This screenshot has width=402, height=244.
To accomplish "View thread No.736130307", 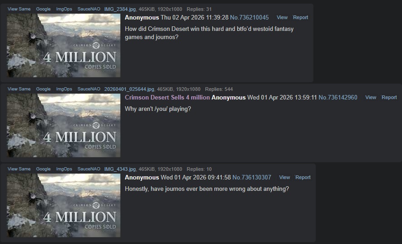I will (284, 178).
